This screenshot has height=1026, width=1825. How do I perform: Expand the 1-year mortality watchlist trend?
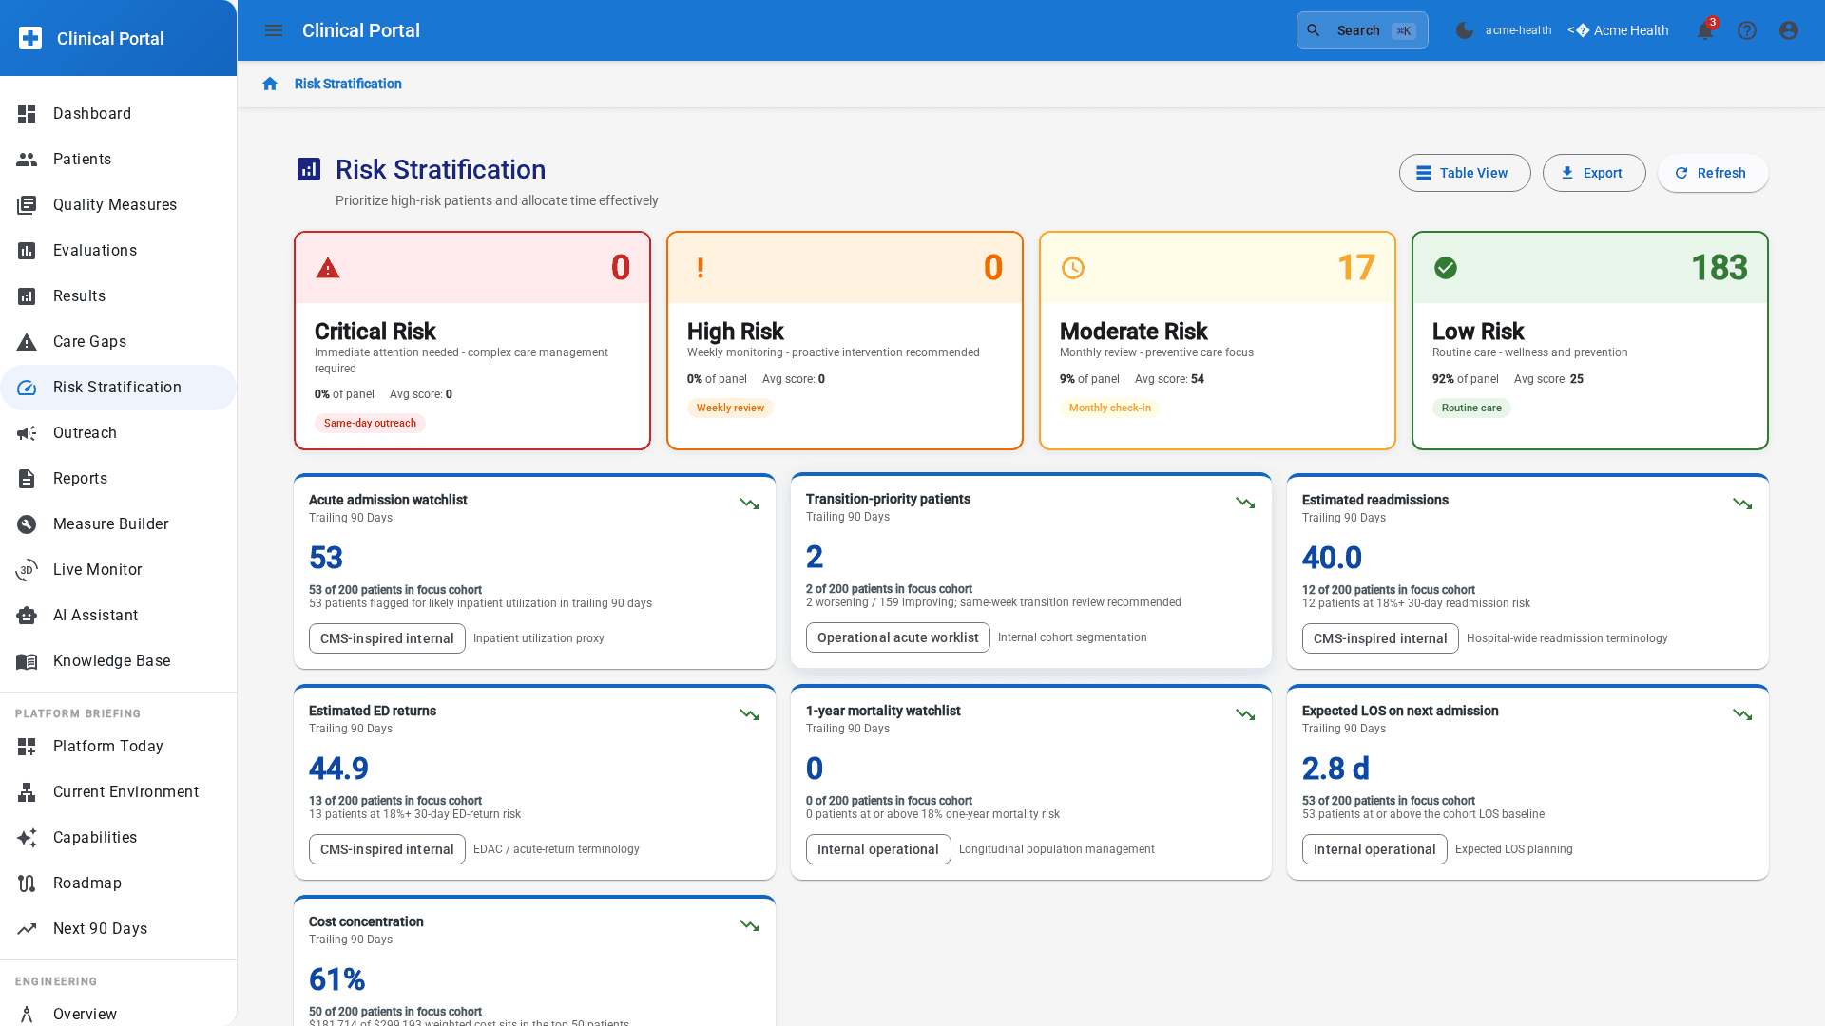pos(1245,715)
